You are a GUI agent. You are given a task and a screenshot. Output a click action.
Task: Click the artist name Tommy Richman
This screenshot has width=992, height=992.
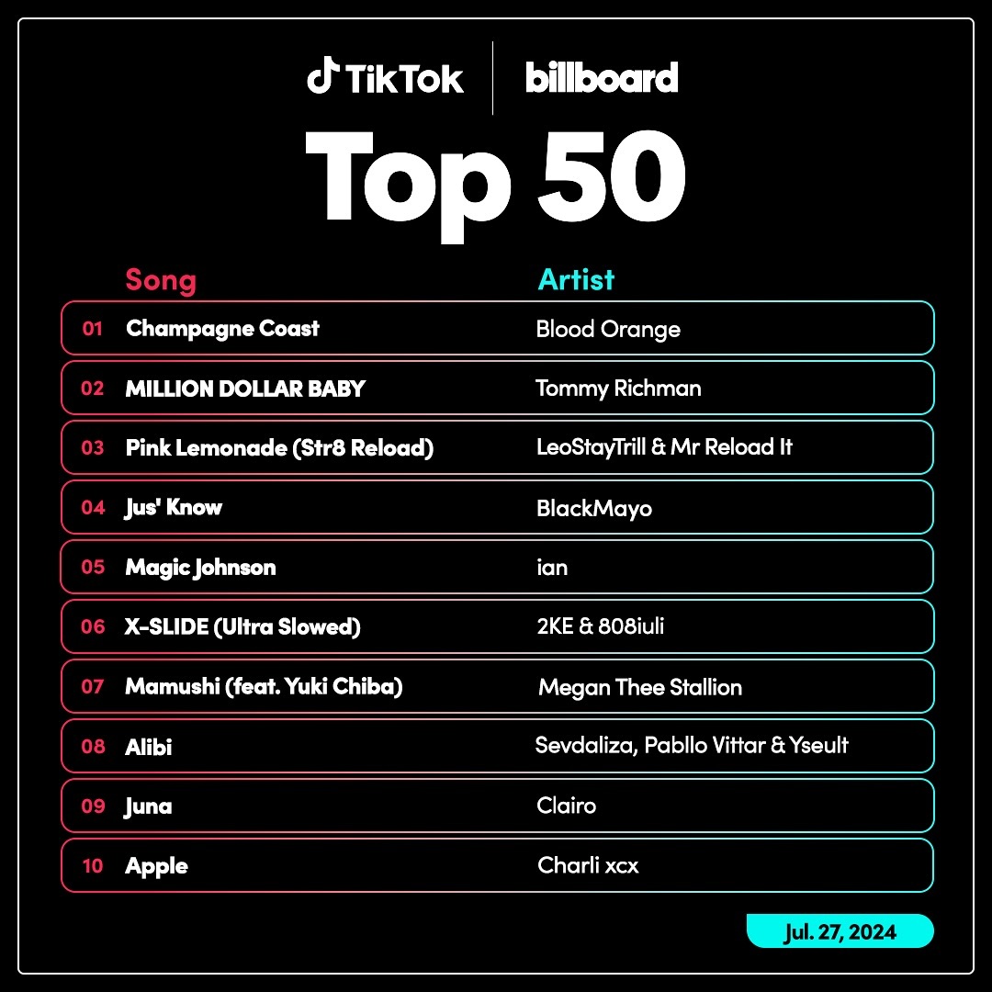(x=618, y=389)
